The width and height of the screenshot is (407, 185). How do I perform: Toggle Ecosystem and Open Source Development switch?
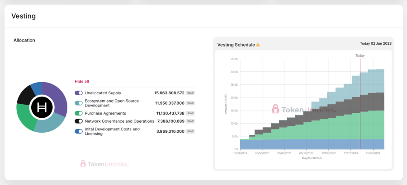pyautogui.click(x=79, y=103)
